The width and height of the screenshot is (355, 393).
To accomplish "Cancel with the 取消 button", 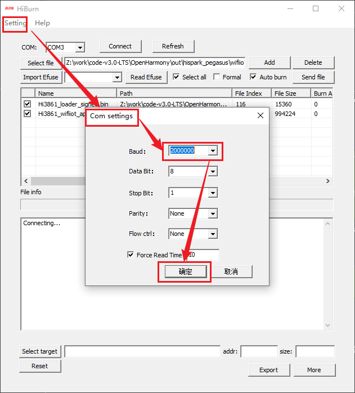I will click(x=231, y=272).
